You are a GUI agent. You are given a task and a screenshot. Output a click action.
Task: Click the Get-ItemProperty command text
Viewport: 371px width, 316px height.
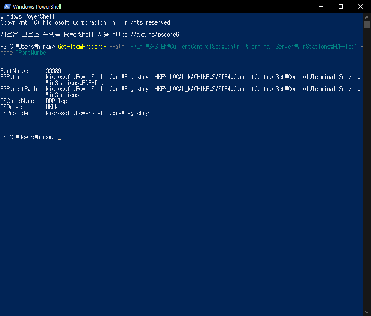[82, 47]
